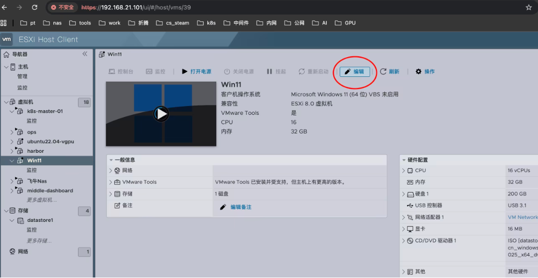Collapse the Hardware Configuration (硬件配置) panel
Screen dimensions: 538x278
click(x=404, y=160)
